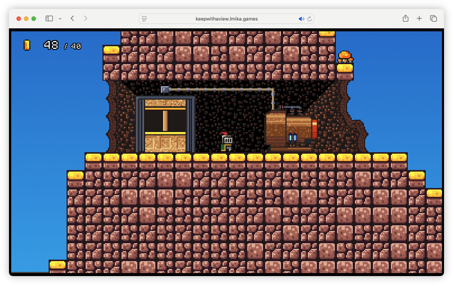Show the tab overview
Image resolution: width=453 pixels, height=285 pixels.
click(434, 18)
